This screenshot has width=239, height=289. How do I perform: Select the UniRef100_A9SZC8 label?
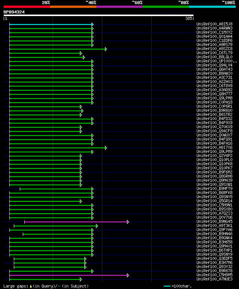click(214, 49)
